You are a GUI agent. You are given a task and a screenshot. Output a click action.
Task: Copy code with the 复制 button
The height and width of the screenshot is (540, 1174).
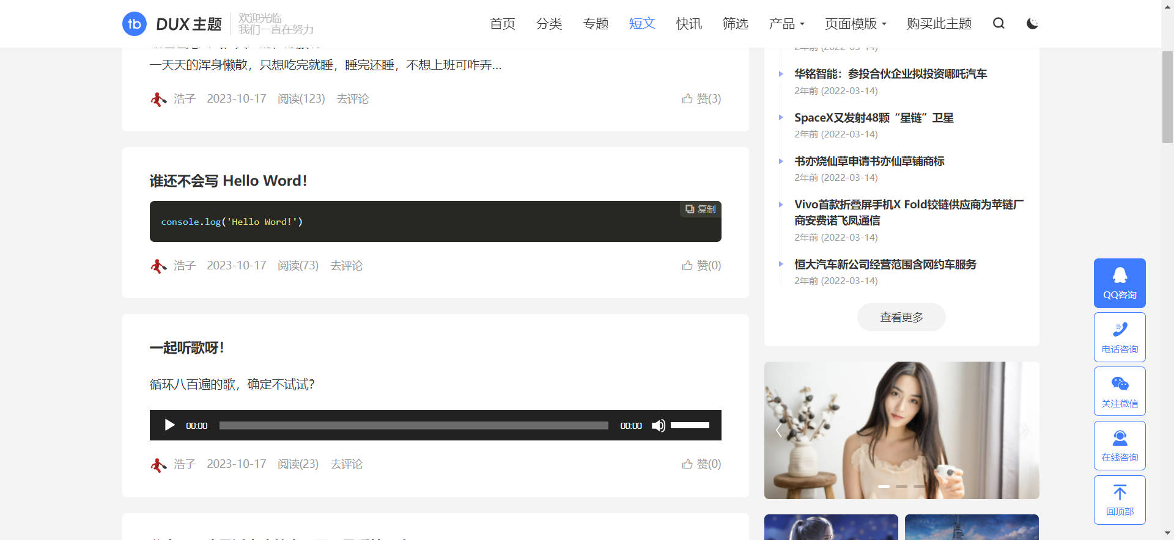(x=701, y=209)
